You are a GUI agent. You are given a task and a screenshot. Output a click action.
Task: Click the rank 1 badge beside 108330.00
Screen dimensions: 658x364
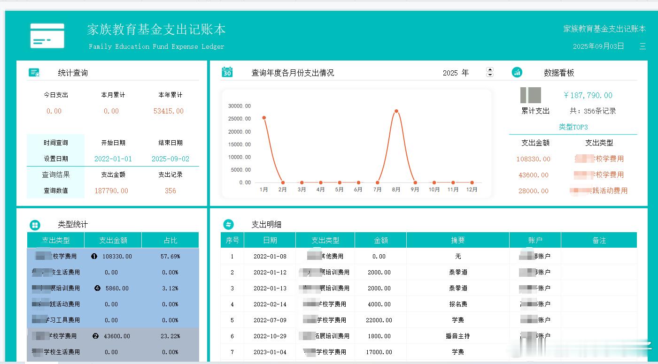pos(94,257)
